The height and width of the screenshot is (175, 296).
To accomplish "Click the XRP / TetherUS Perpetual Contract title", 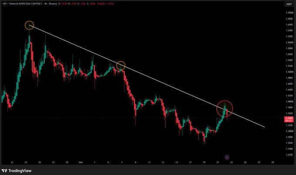I will tap(22, 3).
